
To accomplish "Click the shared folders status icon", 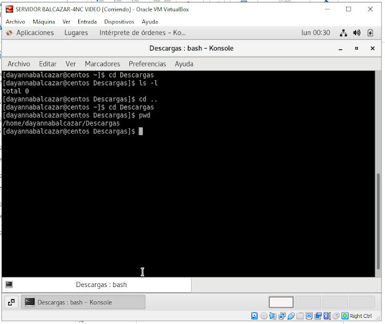I will (300, 316).
